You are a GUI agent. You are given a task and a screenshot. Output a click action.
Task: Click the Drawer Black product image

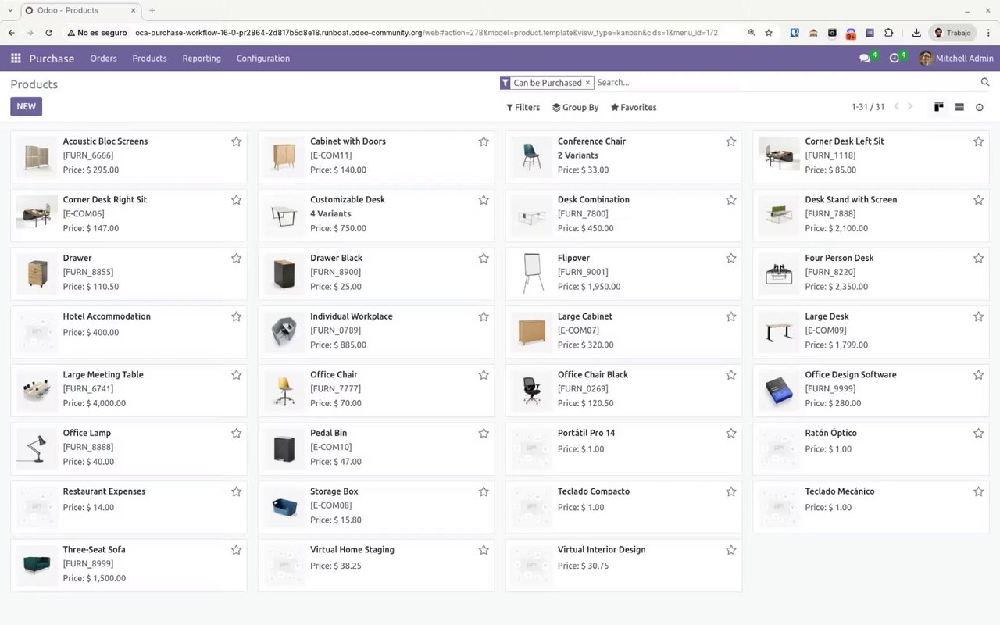pyautogui.click(x=284, y=273)
